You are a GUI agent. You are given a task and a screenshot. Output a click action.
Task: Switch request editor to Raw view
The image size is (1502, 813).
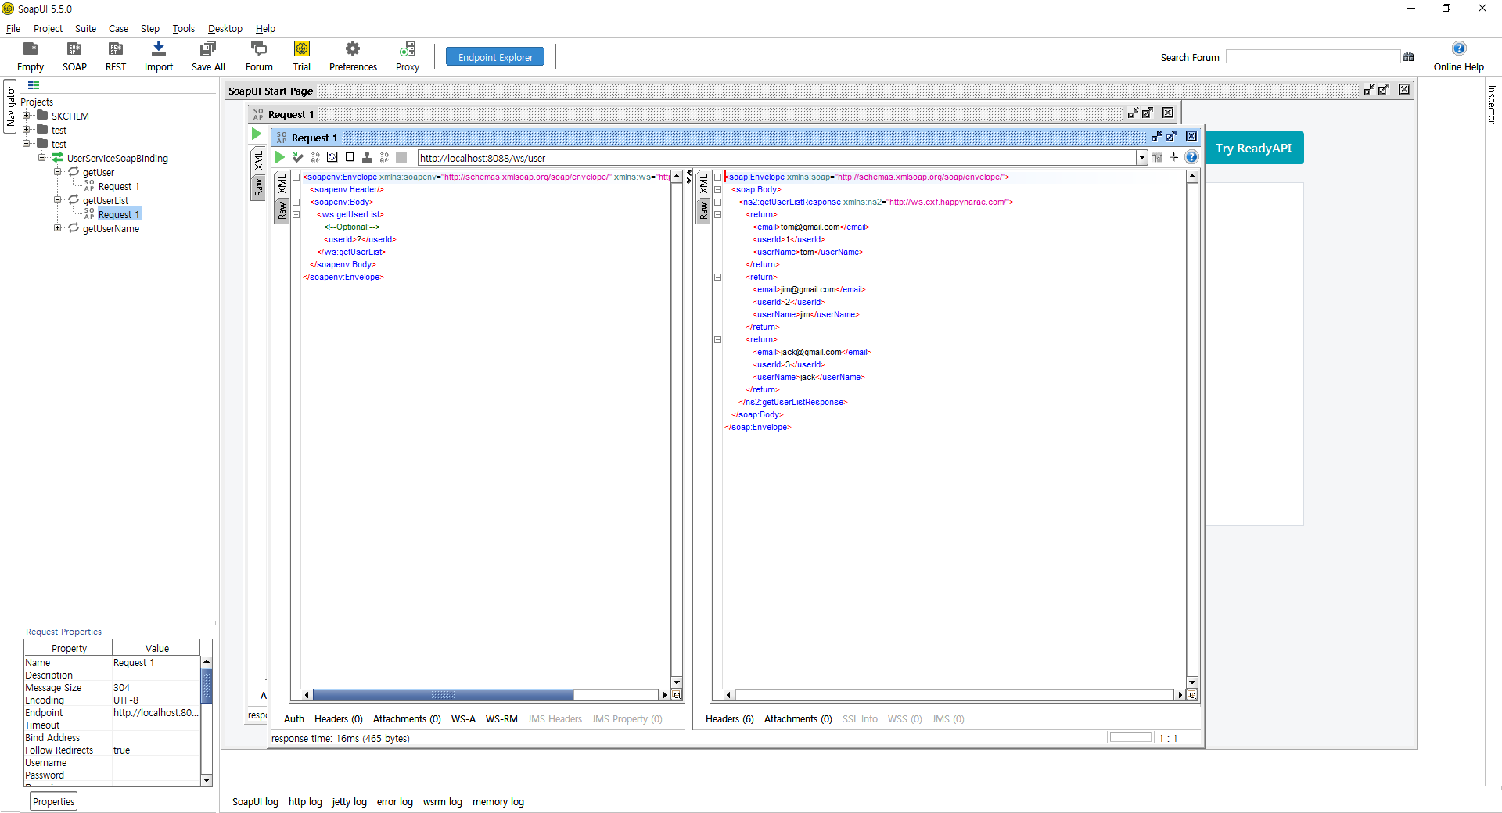[x=282, y=210]
